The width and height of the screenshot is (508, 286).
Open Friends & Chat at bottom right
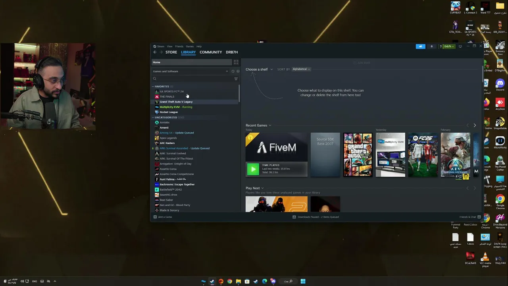coord(470,217)
